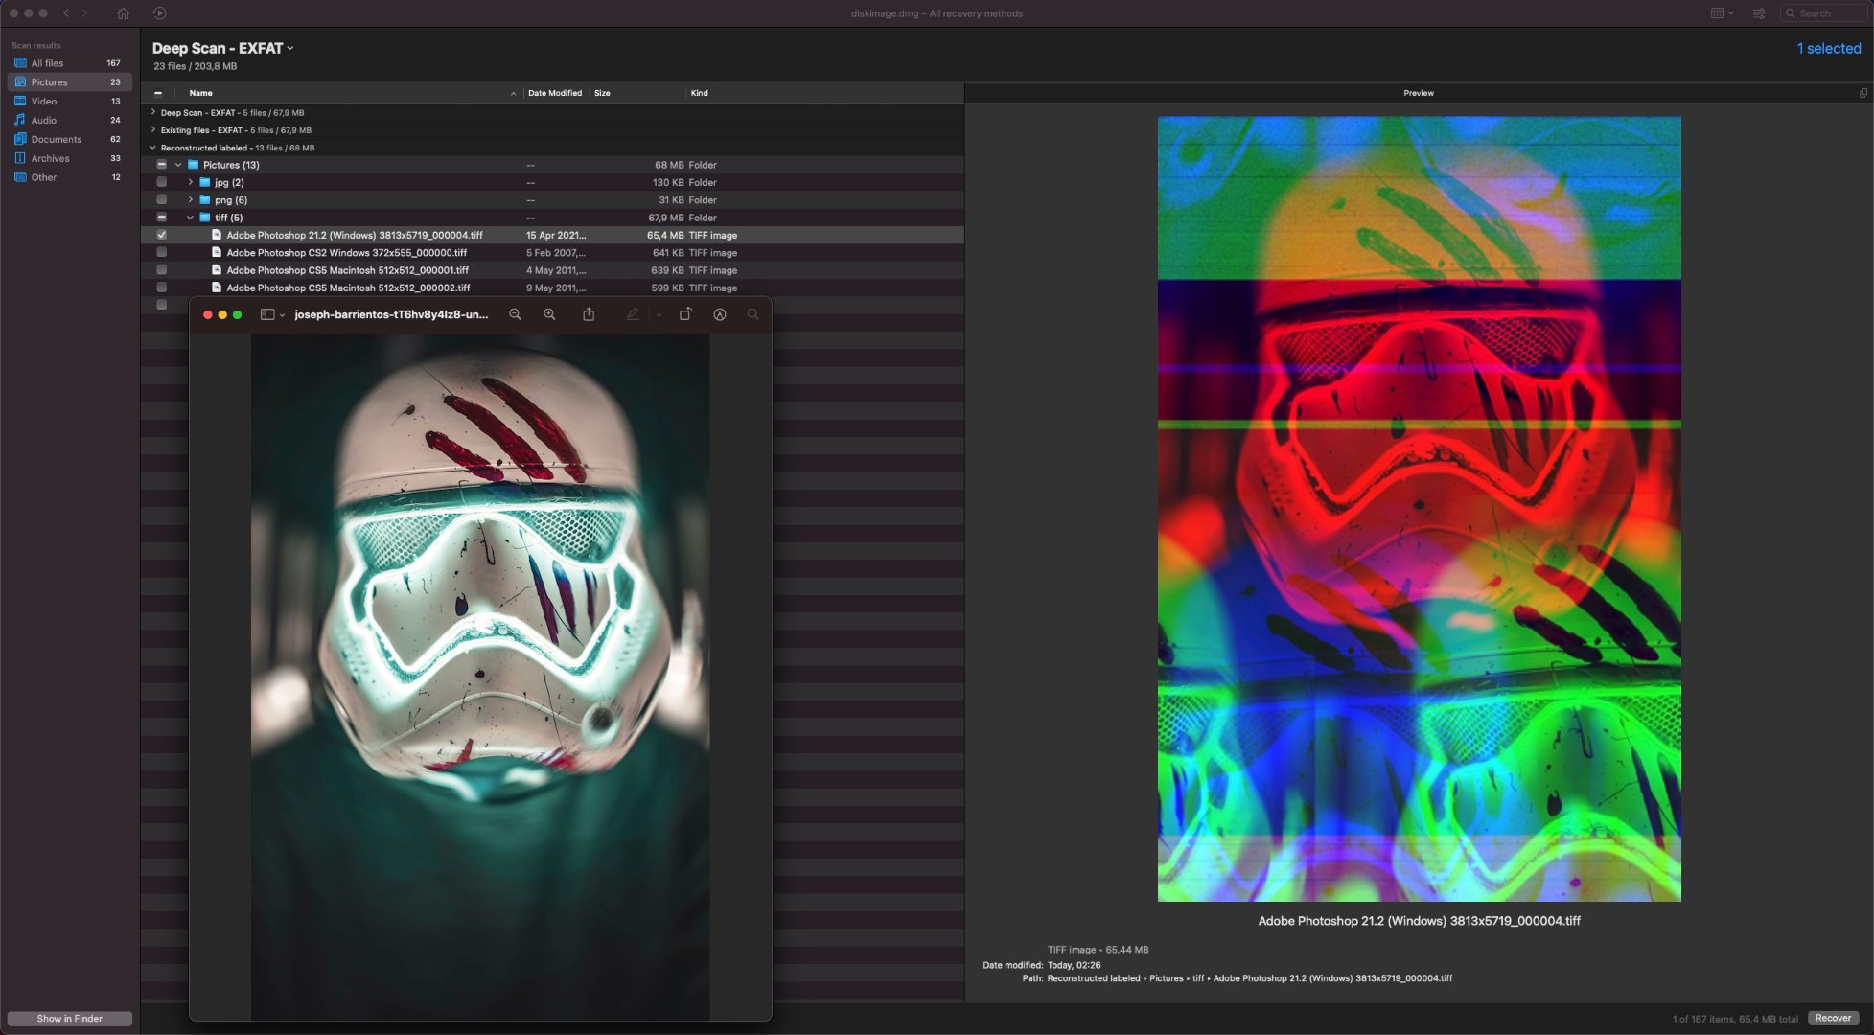Viewport: 1874px width, 1035px height.
Task: Click the All files sidebar icon
Action: pos(20,63)
